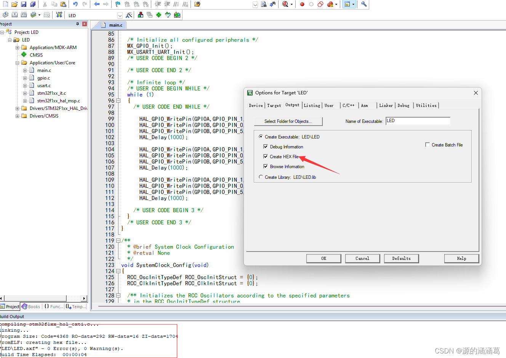Screen dimensions: 506x358
Task: Click the Kill All Breakpoints icon
Action: (x=330, y=4)
